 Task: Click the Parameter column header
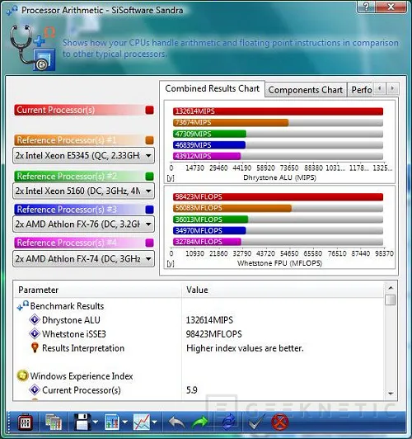click(x=98, y=290)
